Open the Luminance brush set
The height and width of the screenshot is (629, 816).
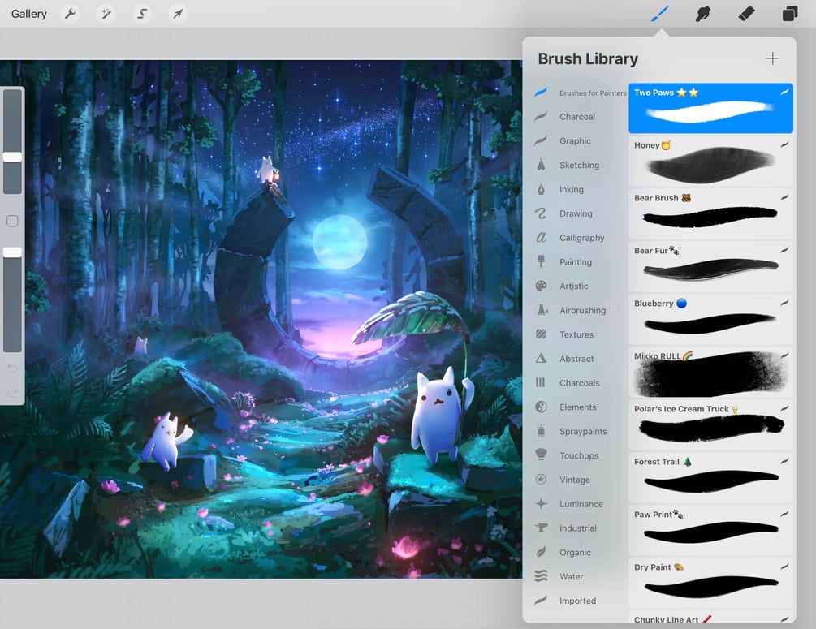tap(581, 504)
